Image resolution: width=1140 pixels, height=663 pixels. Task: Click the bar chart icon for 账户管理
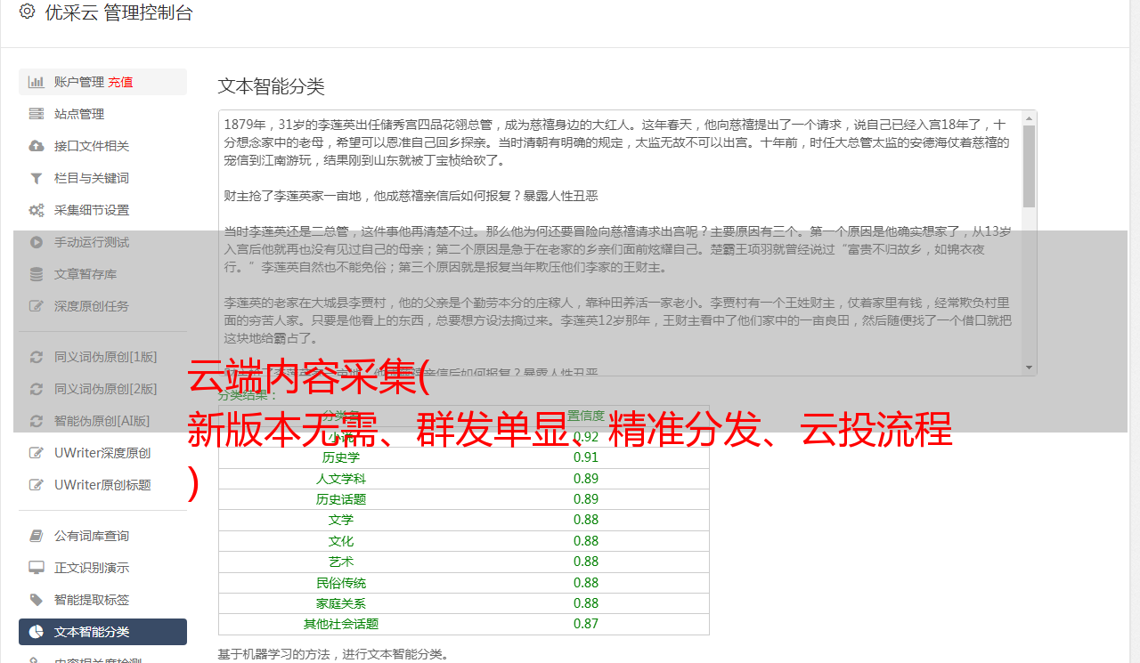(37, 82)
